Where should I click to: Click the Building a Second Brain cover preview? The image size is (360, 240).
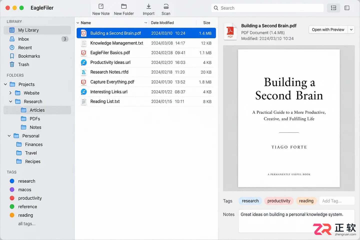(x=289, y=118)
